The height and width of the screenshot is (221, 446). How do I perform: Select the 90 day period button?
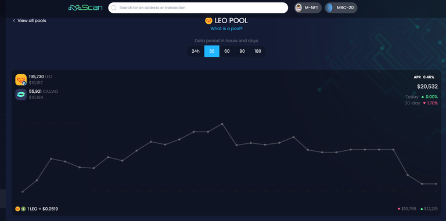(x=242, y=51)
